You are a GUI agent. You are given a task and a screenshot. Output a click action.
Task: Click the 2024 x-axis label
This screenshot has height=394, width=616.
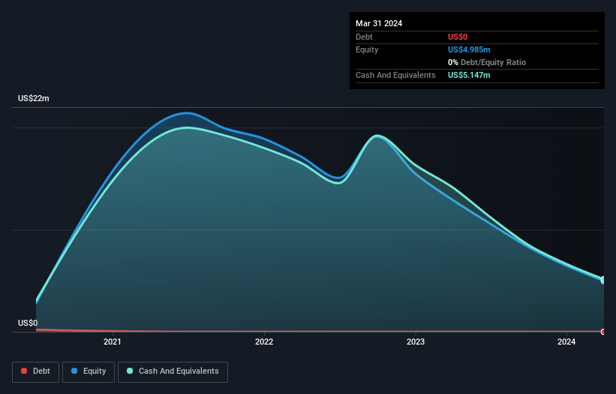coord(566,342)
